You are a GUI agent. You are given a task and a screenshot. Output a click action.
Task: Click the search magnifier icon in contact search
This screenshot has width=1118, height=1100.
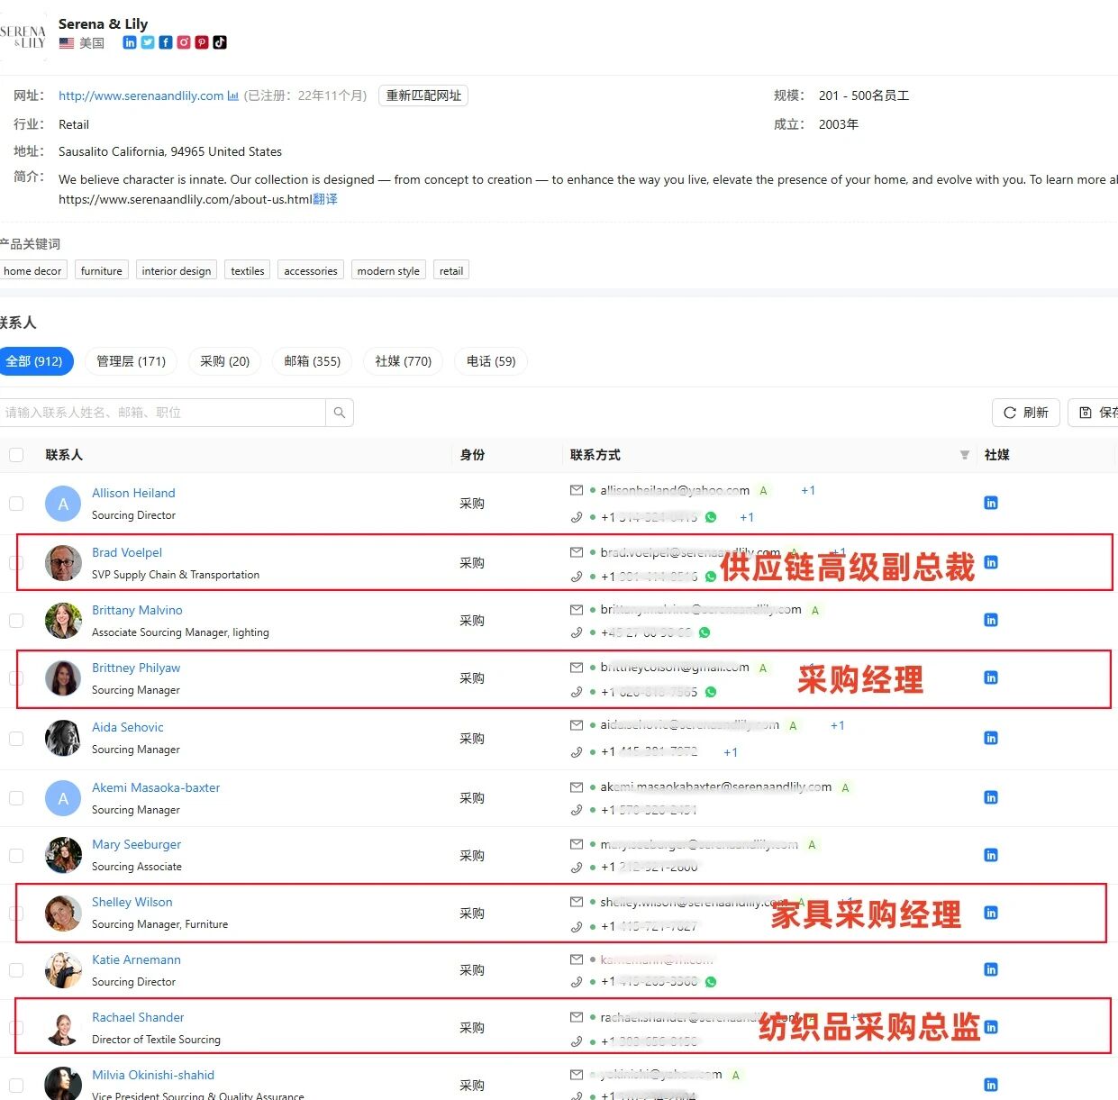click(340, 413)
